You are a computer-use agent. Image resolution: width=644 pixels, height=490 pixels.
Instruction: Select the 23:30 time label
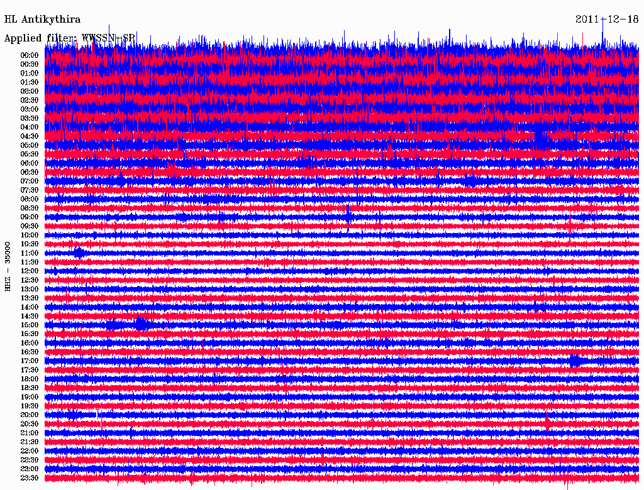[x=30, y=478]
